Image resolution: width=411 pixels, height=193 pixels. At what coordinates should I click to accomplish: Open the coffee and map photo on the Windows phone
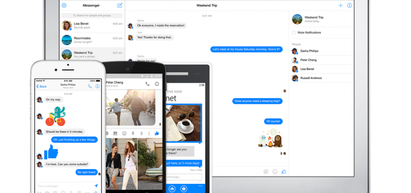(183, 122)
